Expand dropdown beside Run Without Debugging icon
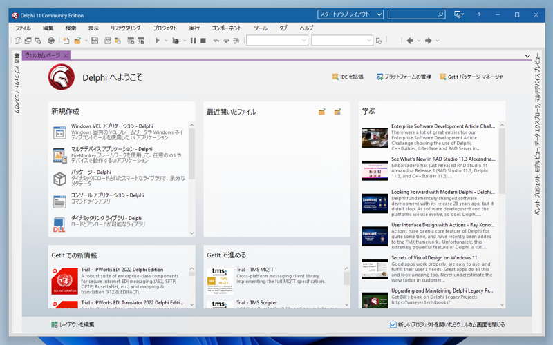Image resolution: width=553 pixels, height=345 pixels. pos(185,41)
